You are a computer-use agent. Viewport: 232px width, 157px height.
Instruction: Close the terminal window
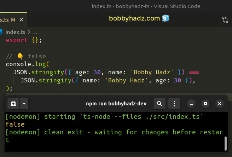pos(220,104)
